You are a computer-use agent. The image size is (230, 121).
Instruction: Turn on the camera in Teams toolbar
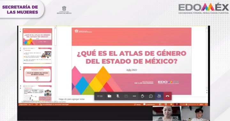110,96
